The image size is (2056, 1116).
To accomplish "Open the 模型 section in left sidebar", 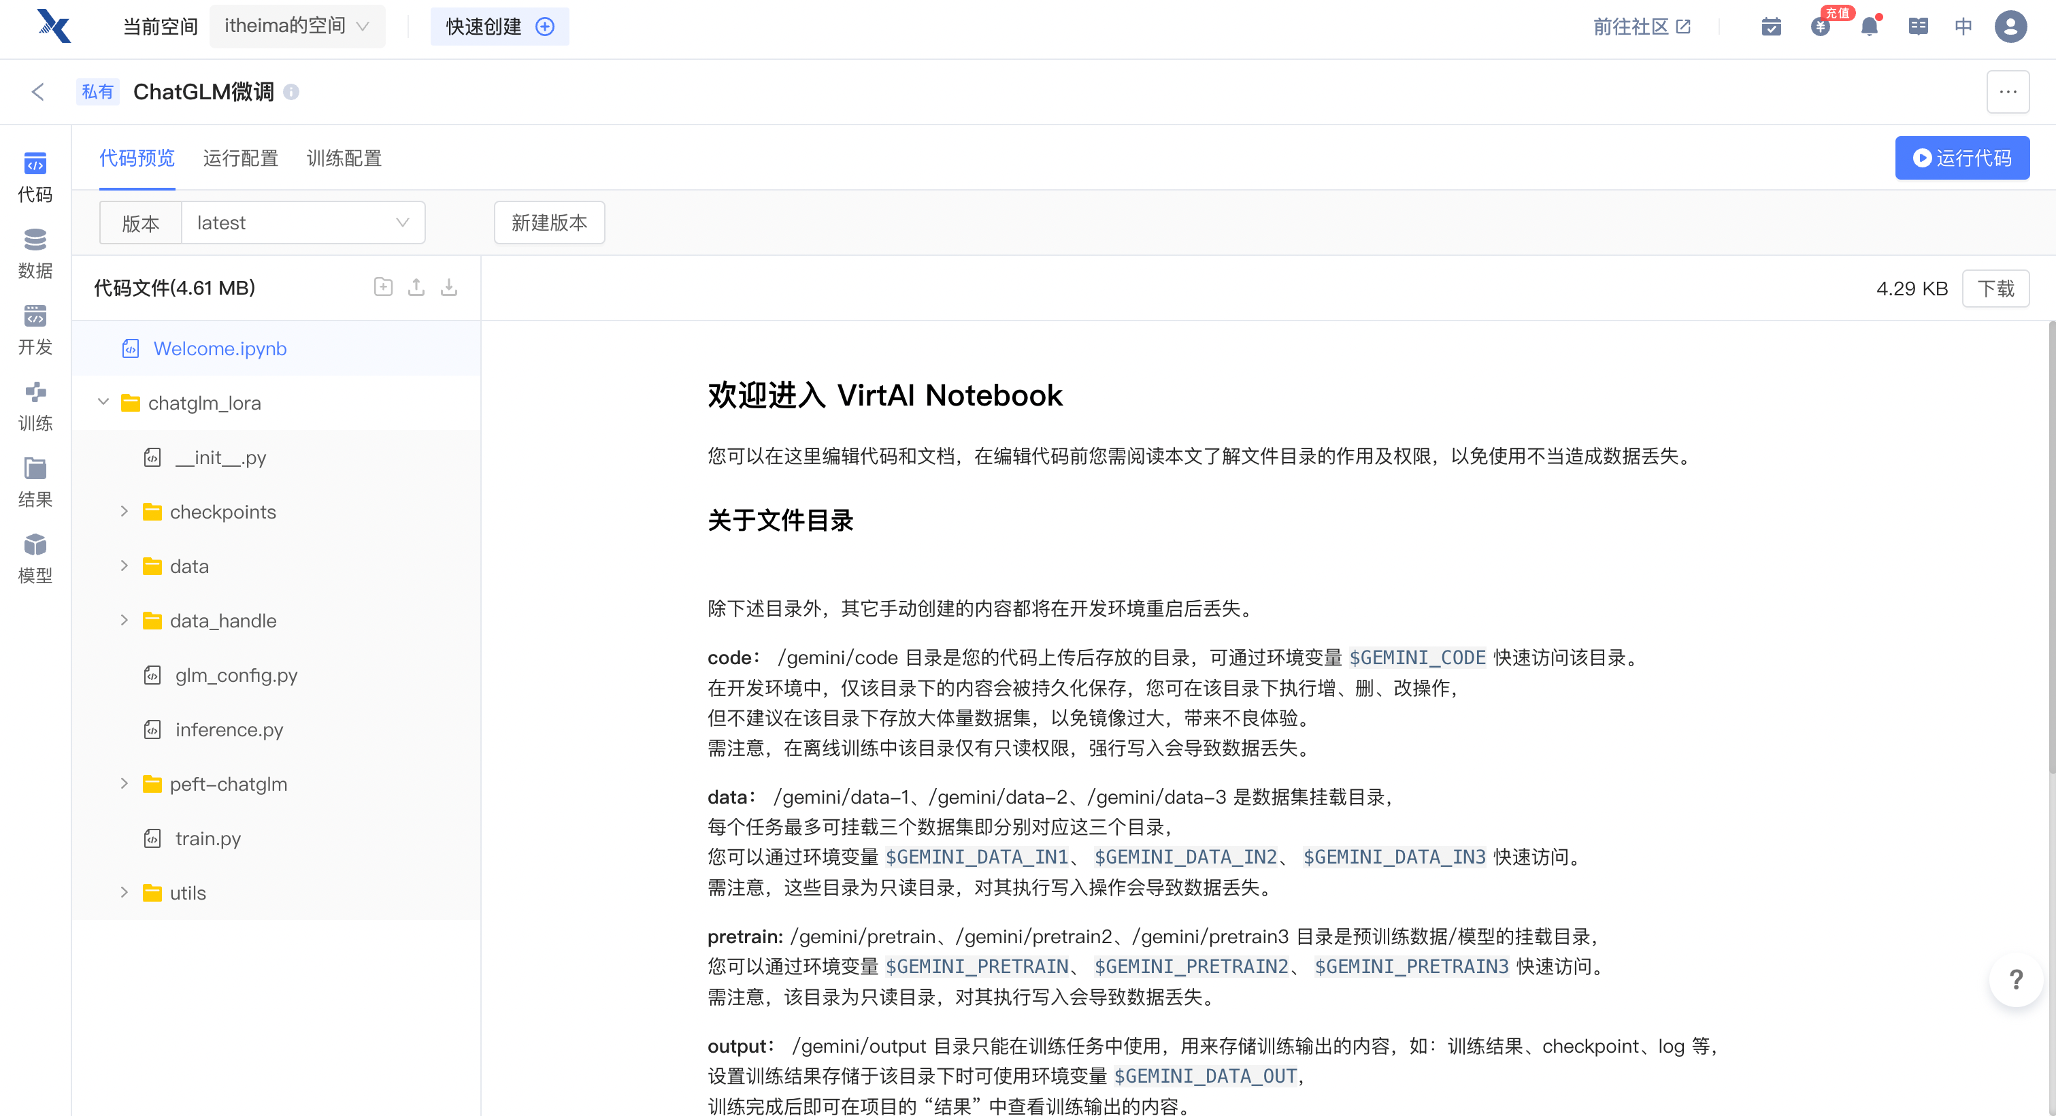I will [x=35, y=558].
